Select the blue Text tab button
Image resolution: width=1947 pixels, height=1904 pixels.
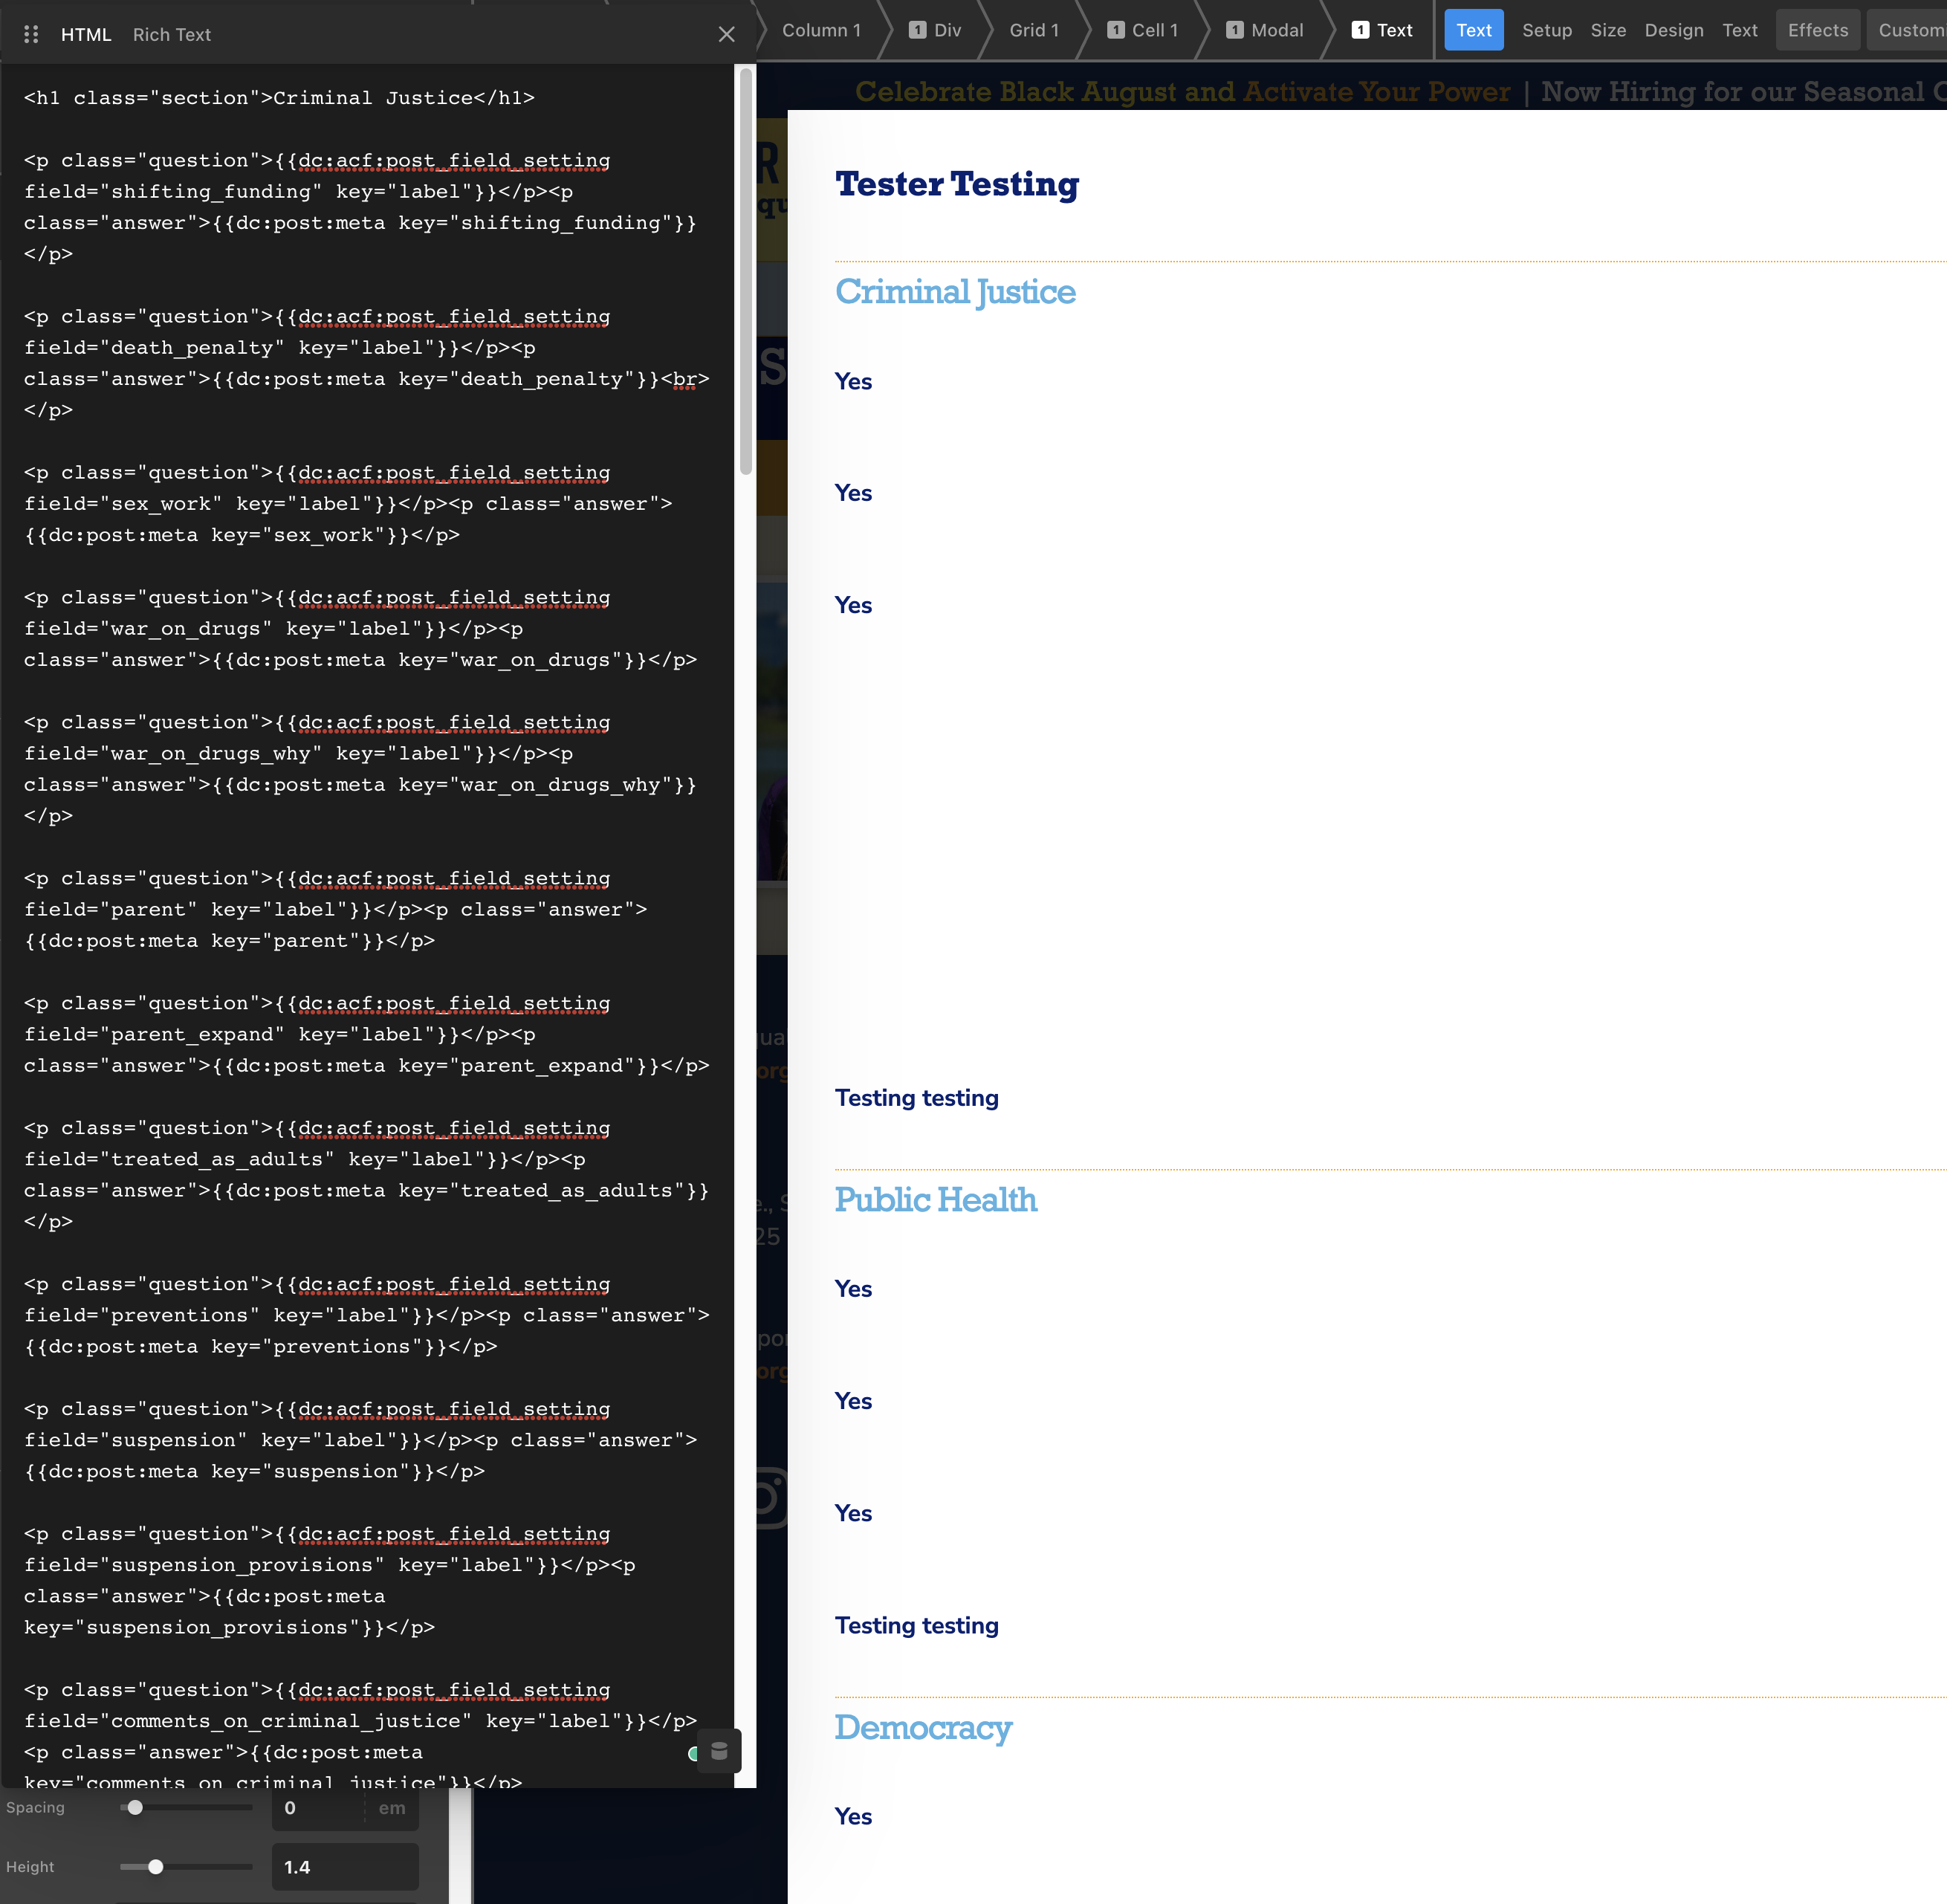click(1473, 30)
